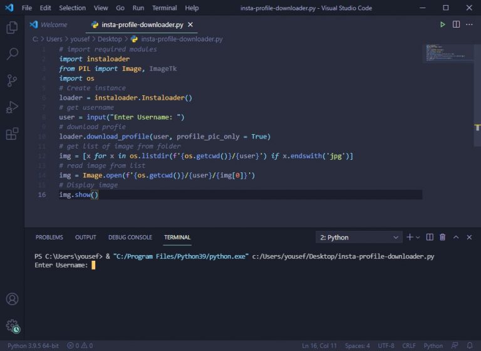Open notifications bell in status bar

tap(469, 345)
